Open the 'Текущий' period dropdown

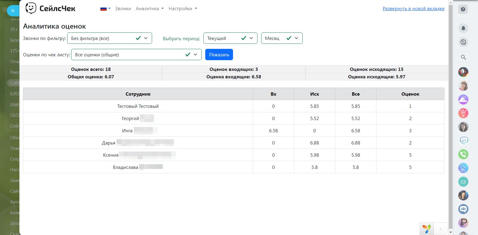coord(230,38)
